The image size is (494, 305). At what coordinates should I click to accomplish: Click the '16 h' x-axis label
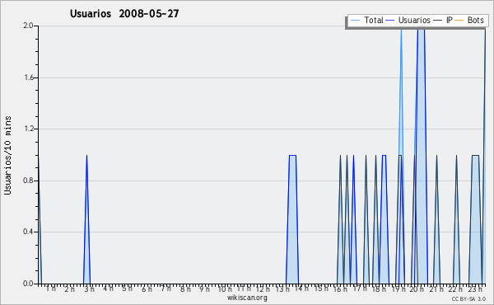[x=340, y=289]
